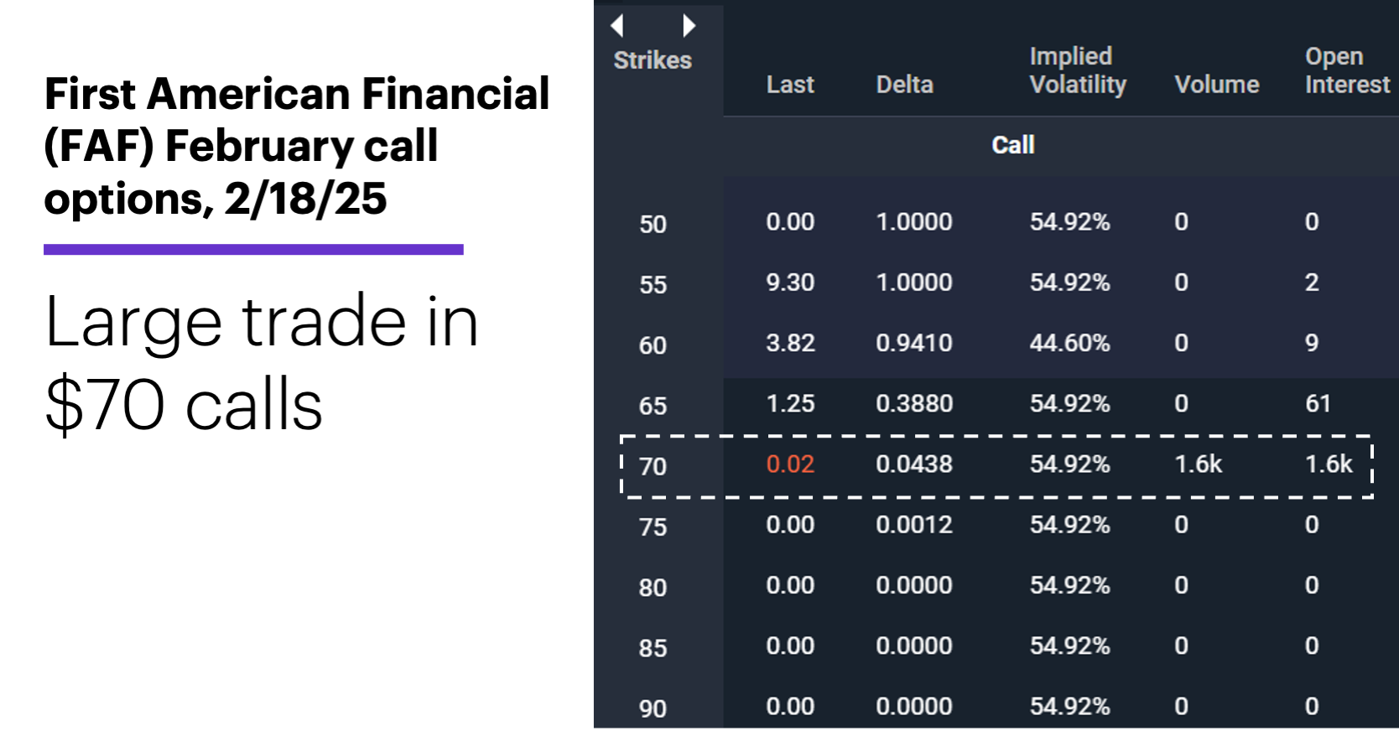Select the Strikes column header
This screenshot has height=731, width=1399.
653,60
